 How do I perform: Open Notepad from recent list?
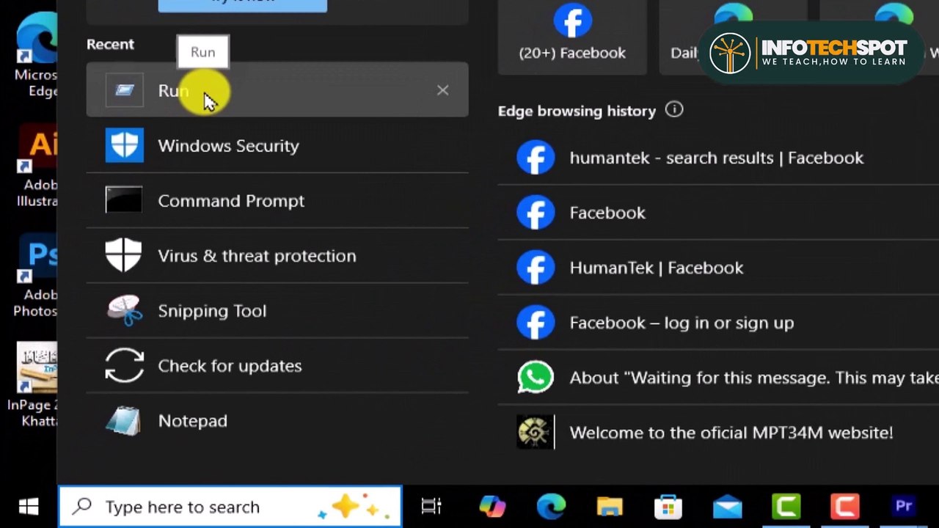click(x=277, y=420)
